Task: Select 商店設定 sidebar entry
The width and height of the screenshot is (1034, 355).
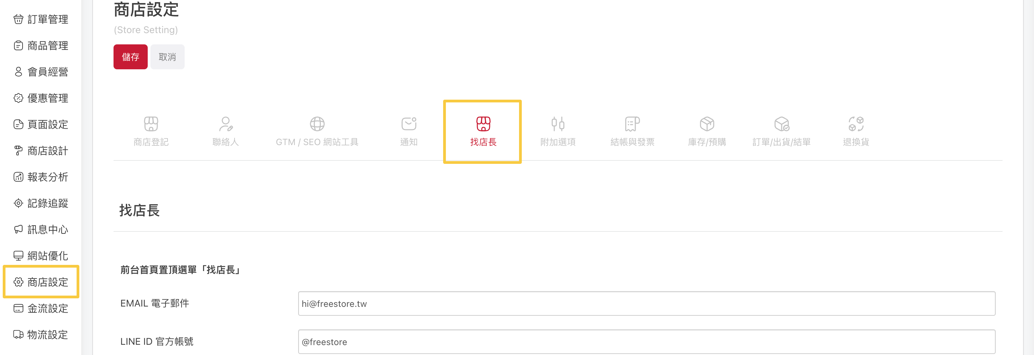Action: click(x=48, y=282)
